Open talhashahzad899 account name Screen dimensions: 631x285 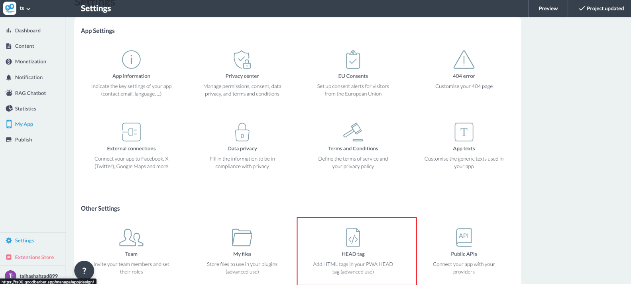[39, 276]
